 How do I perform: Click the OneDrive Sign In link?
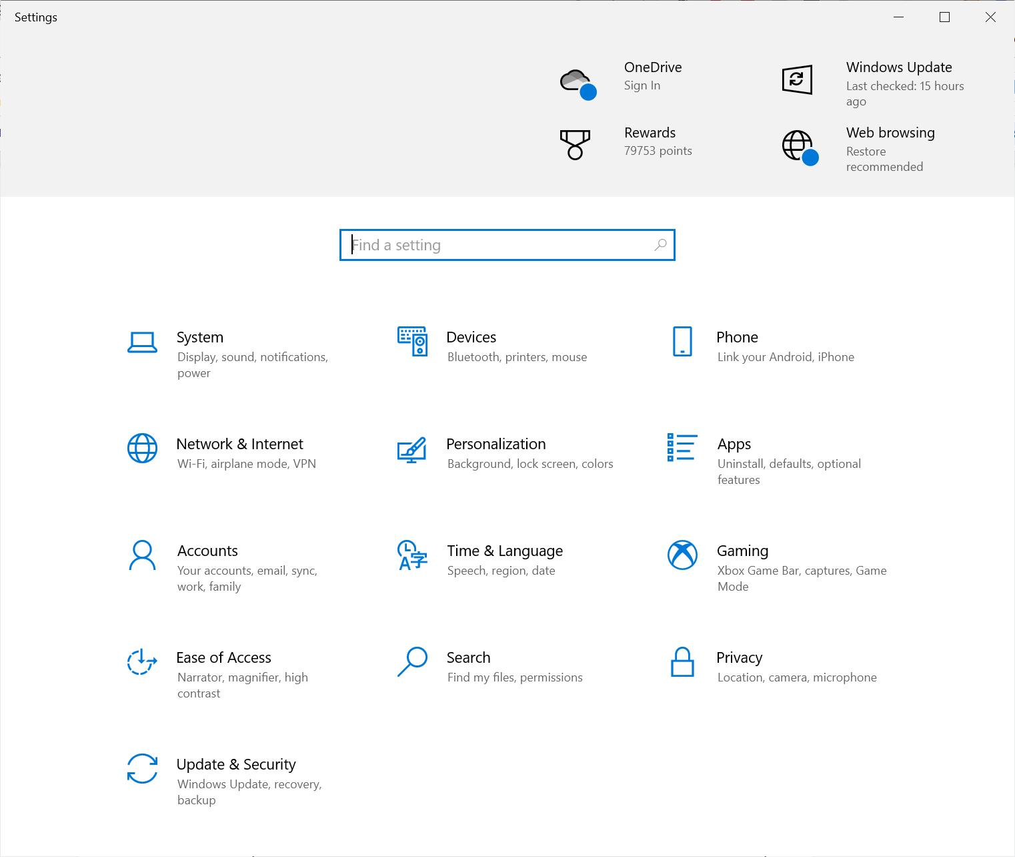coord(642,85)
